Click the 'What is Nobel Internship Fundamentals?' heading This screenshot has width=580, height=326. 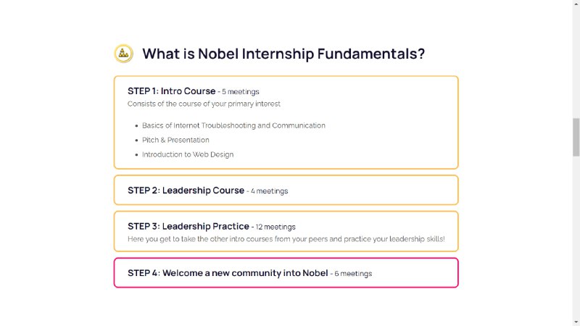(x=283, y=54)
